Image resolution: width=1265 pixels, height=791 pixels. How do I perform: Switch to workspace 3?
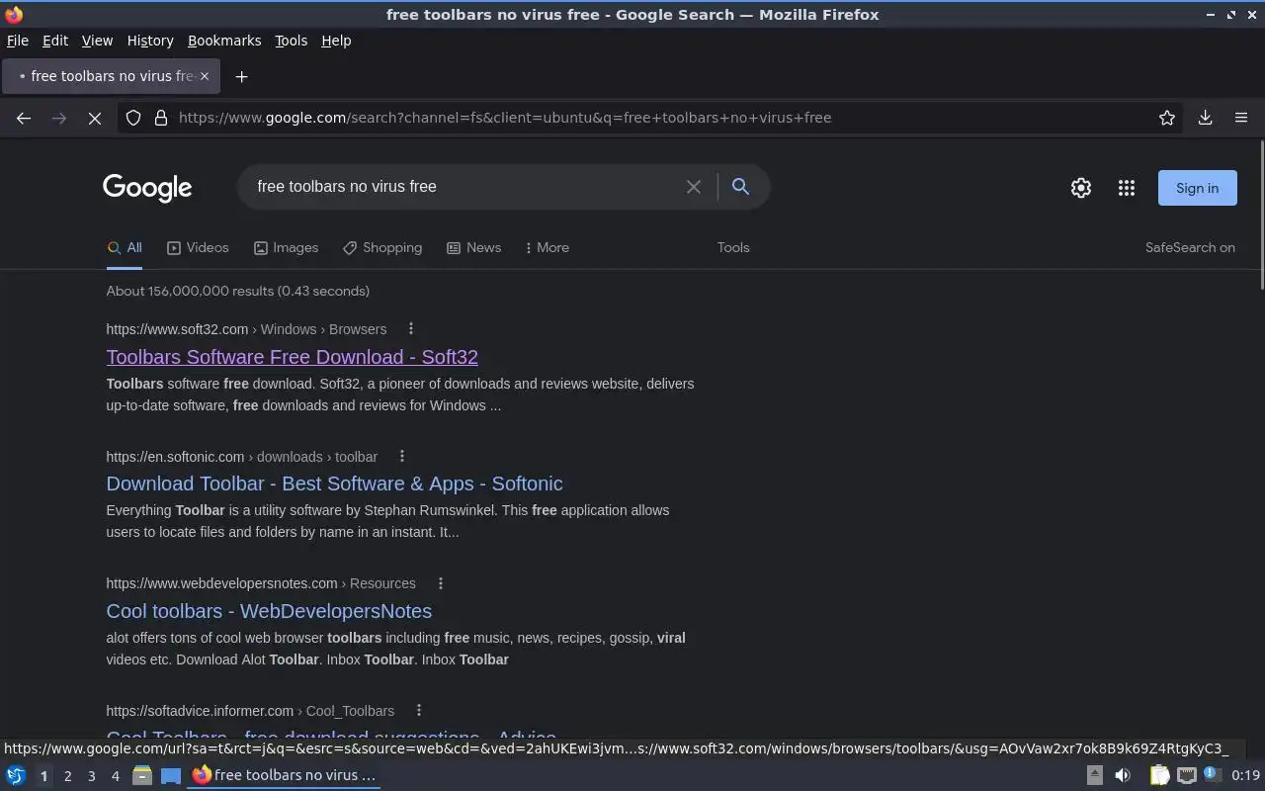coord(91,776)
